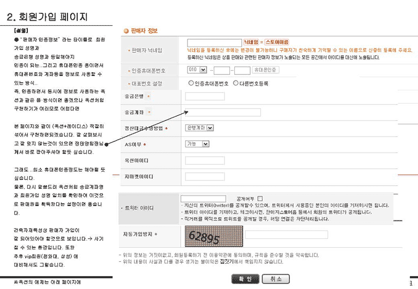
Task: Click the middle phone number field
Action: tap(222, 70)
